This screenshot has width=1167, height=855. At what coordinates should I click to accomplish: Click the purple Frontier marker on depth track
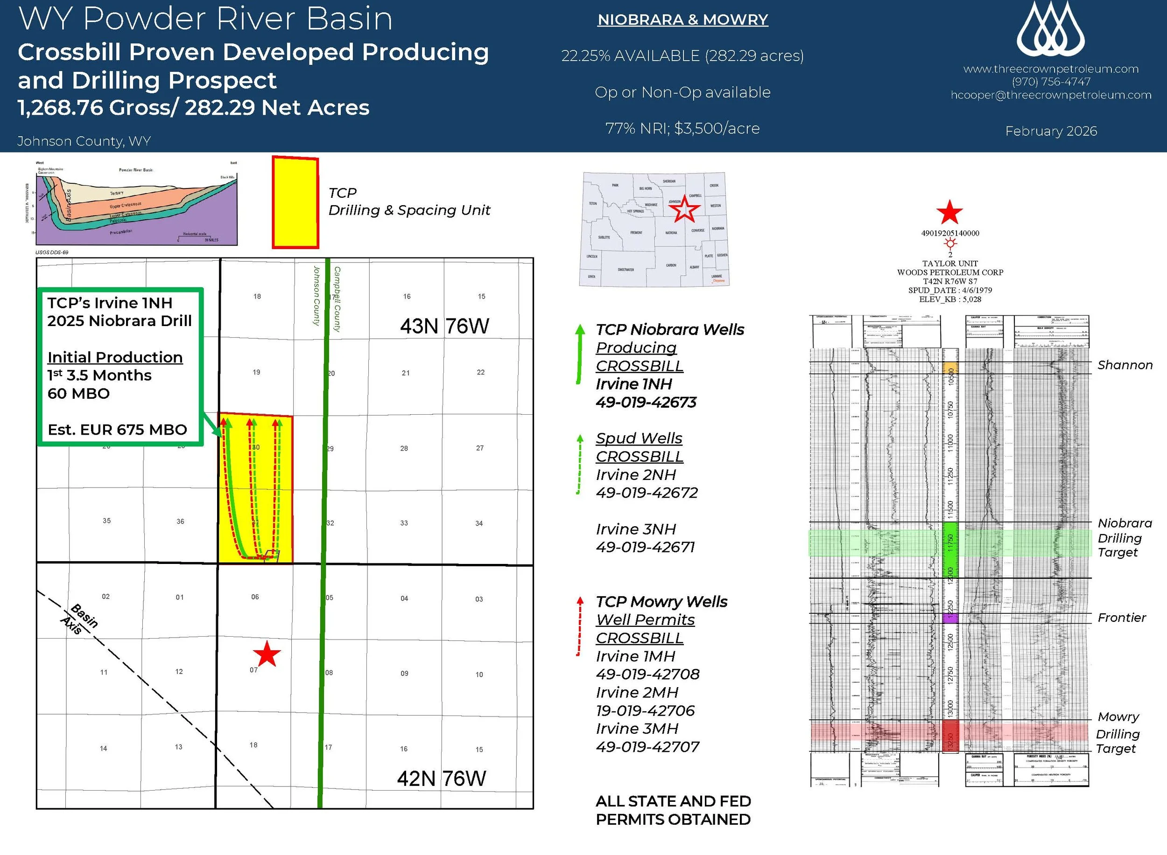coord(950,618)
